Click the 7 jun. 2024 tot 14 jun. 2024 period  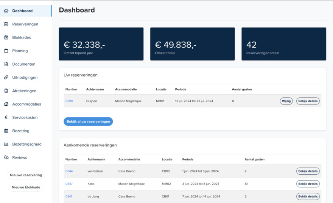[x=201, y=197]
